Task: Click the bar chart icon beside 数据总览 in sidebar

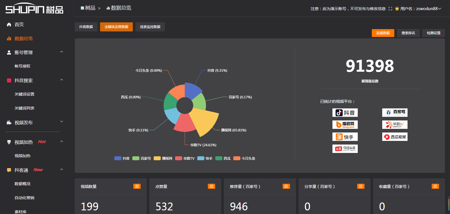Action: pyautogui.click(x=9, y=38)
